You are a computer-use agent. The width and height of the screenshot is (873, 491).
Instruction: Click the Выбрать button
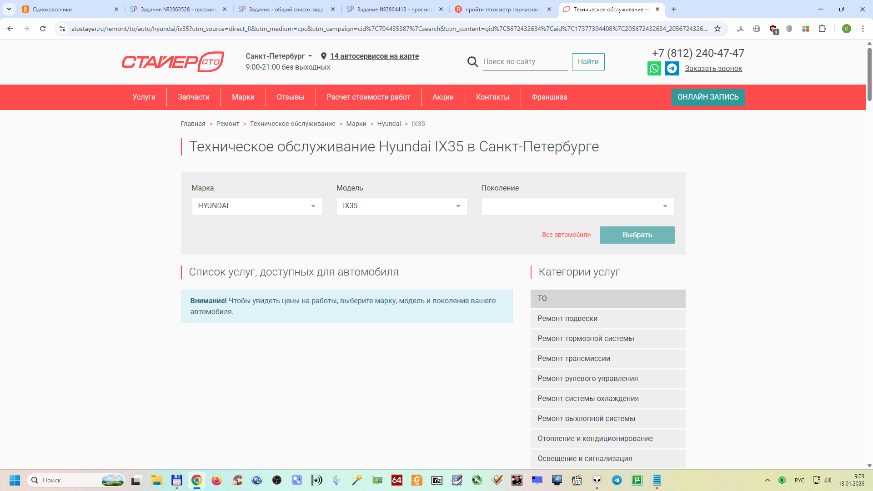(637, 235)
